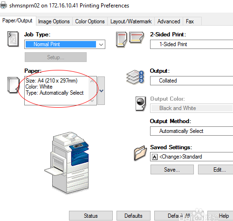Image resolution: width=233 pixels, height=221 pixels.
Task: Click the Job Type document icon
Action: click(x=13, y=39)
